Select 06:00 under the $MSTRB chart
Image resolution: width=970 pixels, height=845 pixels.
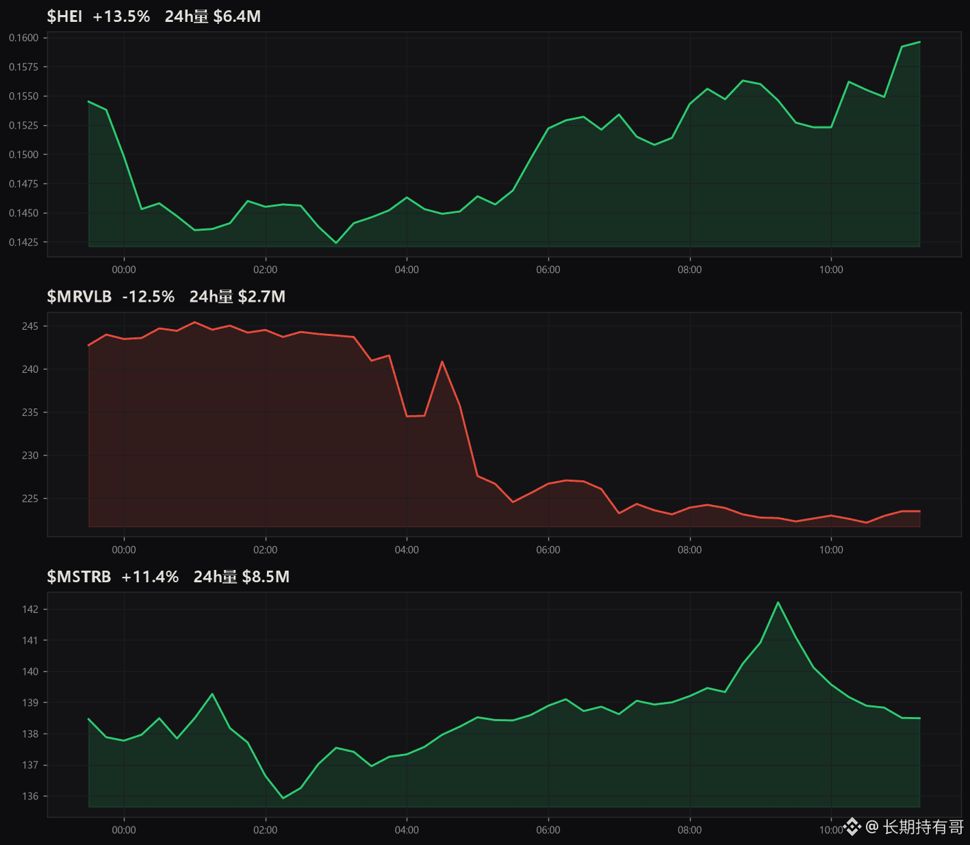click(x=548, y=830)
